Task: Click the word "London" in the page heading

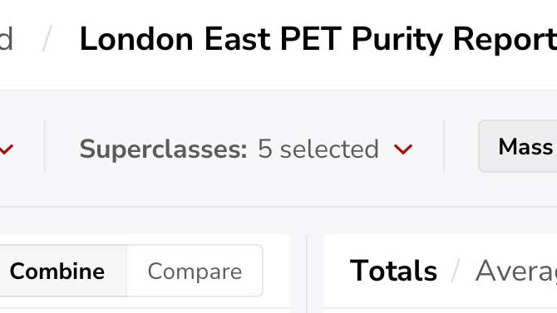Action: click(136, 39)
